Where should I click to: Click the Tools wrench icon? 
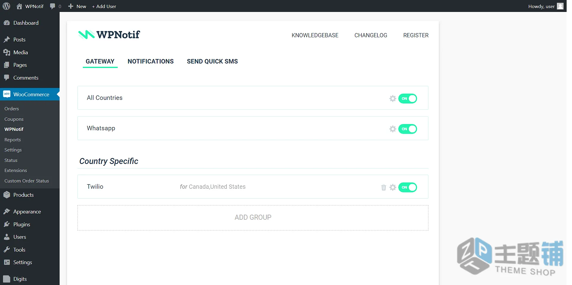(7, 250)
